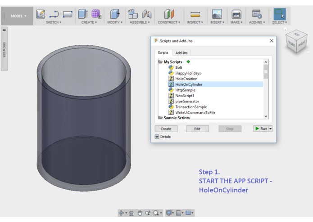
Task: Click the Measure ruler icon
Action: (195, 14)
